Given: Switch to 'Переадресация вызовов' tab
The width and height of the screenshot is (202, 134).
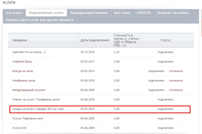Looking at the screenshot, I should point(89,13).
